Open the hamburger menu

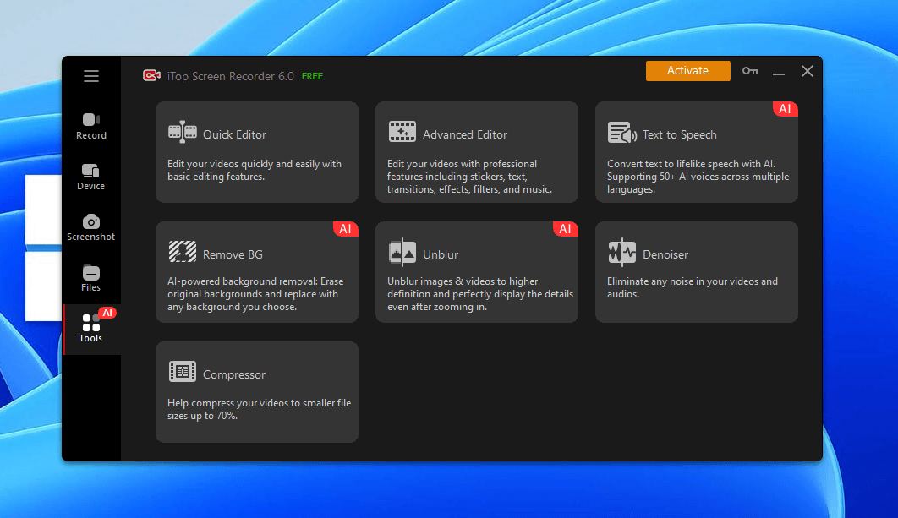91,76
